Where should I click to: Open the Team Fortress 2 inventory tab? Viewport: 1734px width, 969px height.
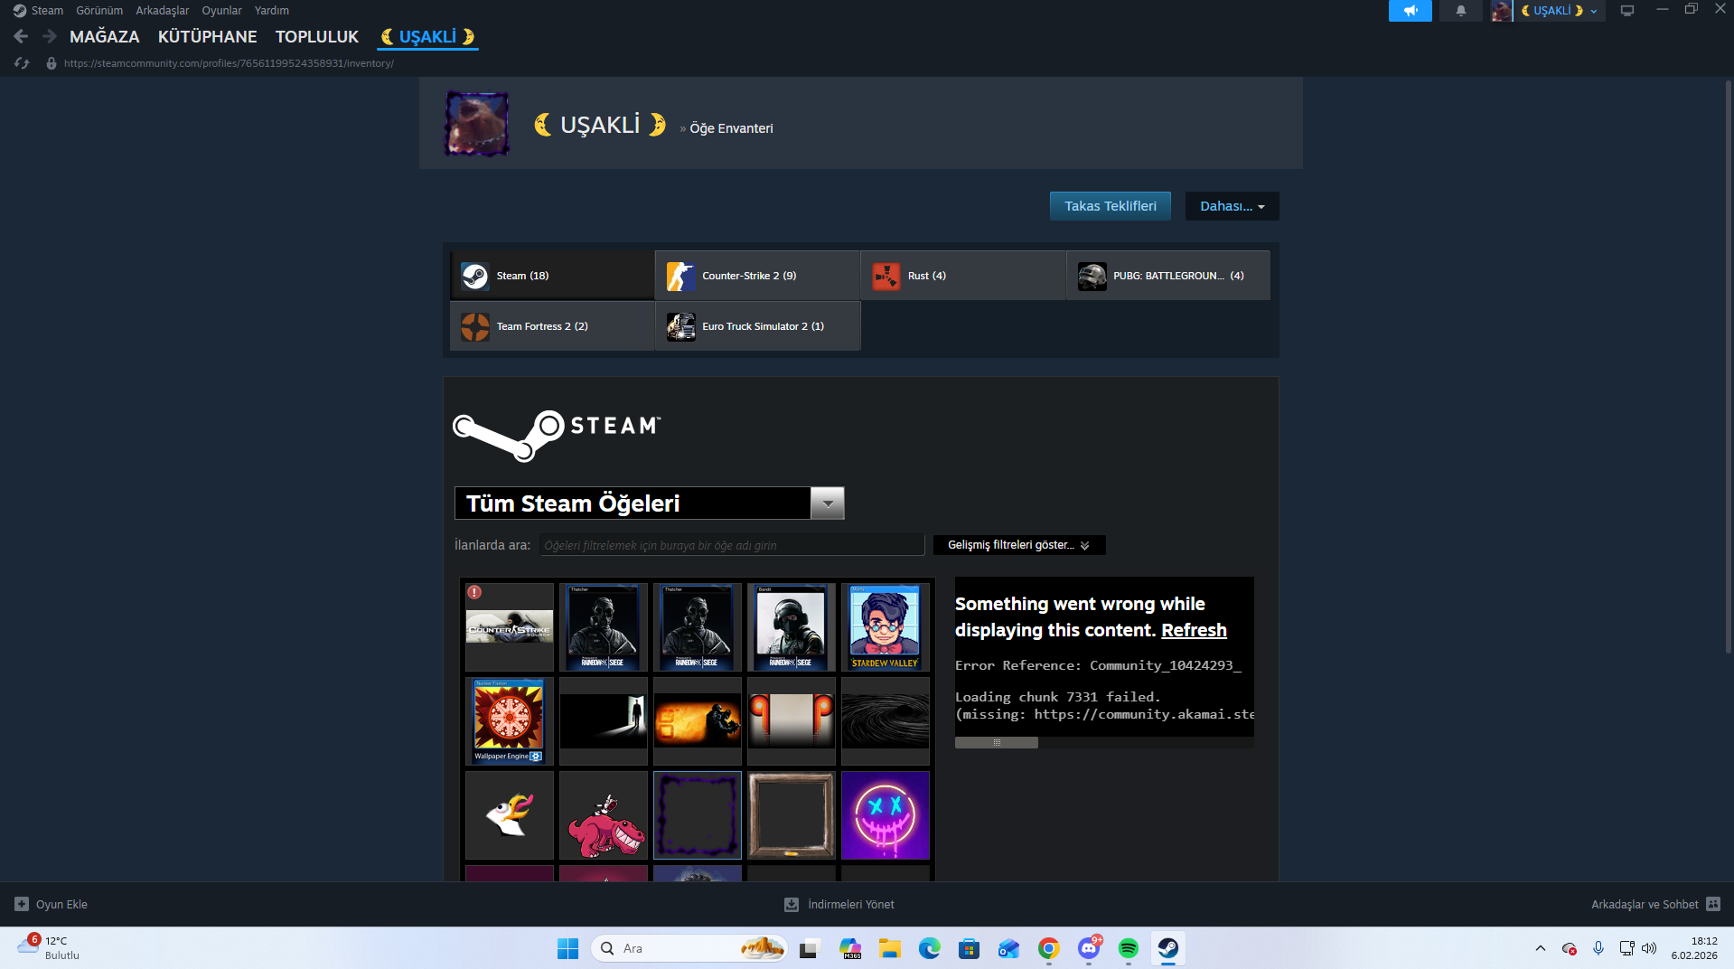coord(552,326)
